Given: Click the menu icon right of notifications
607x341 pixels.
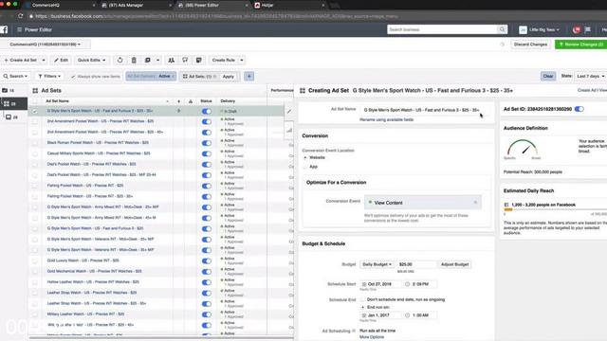Looking at the screenshot, I should pos(588,29).
